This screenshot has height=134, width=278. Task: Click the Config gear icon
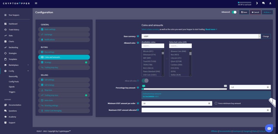point(5,71)
